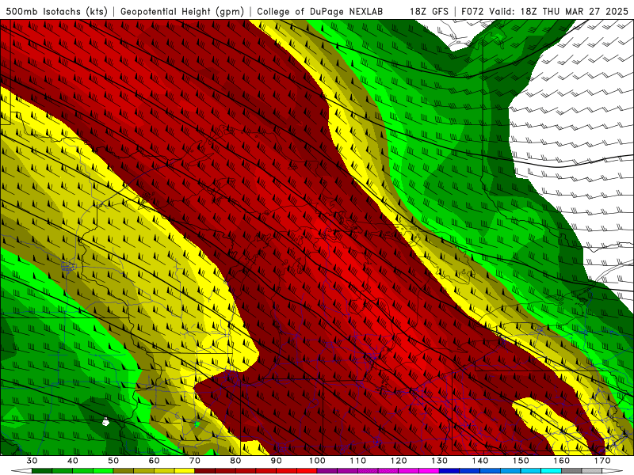Click the 70 label on the color scale
The image size is (634, 475).
195,461
